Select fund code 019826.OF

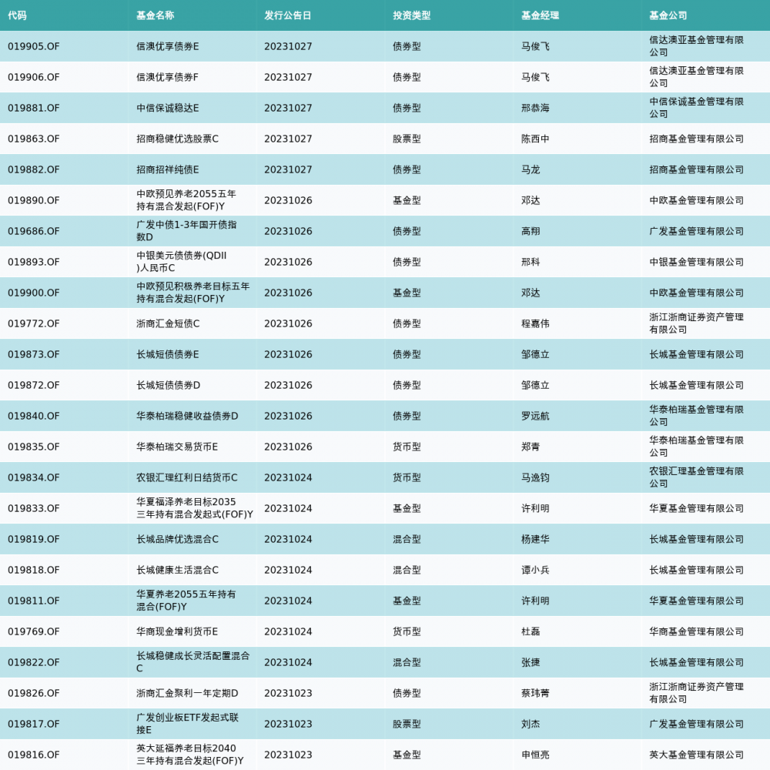33,693
